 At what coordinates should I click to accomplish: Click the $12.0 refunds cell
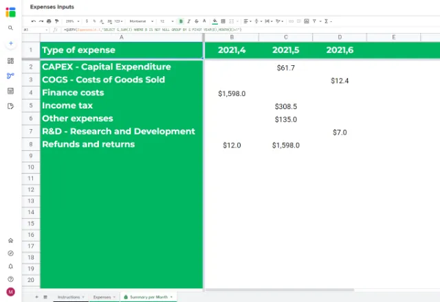click(x=232, y=145)
